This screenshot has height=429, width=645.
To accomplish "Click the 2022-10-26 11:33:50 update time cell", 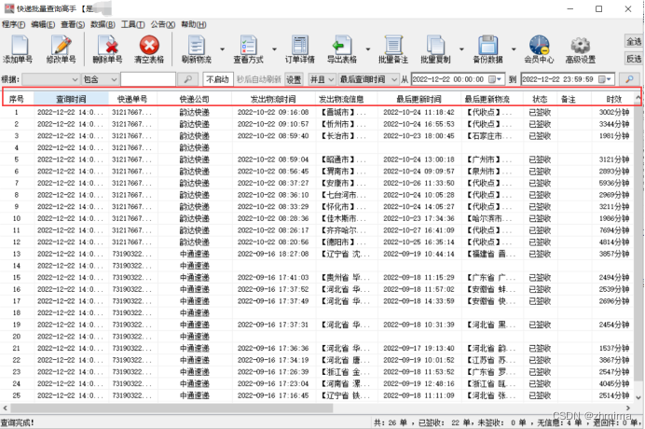I will coord(419,183).
